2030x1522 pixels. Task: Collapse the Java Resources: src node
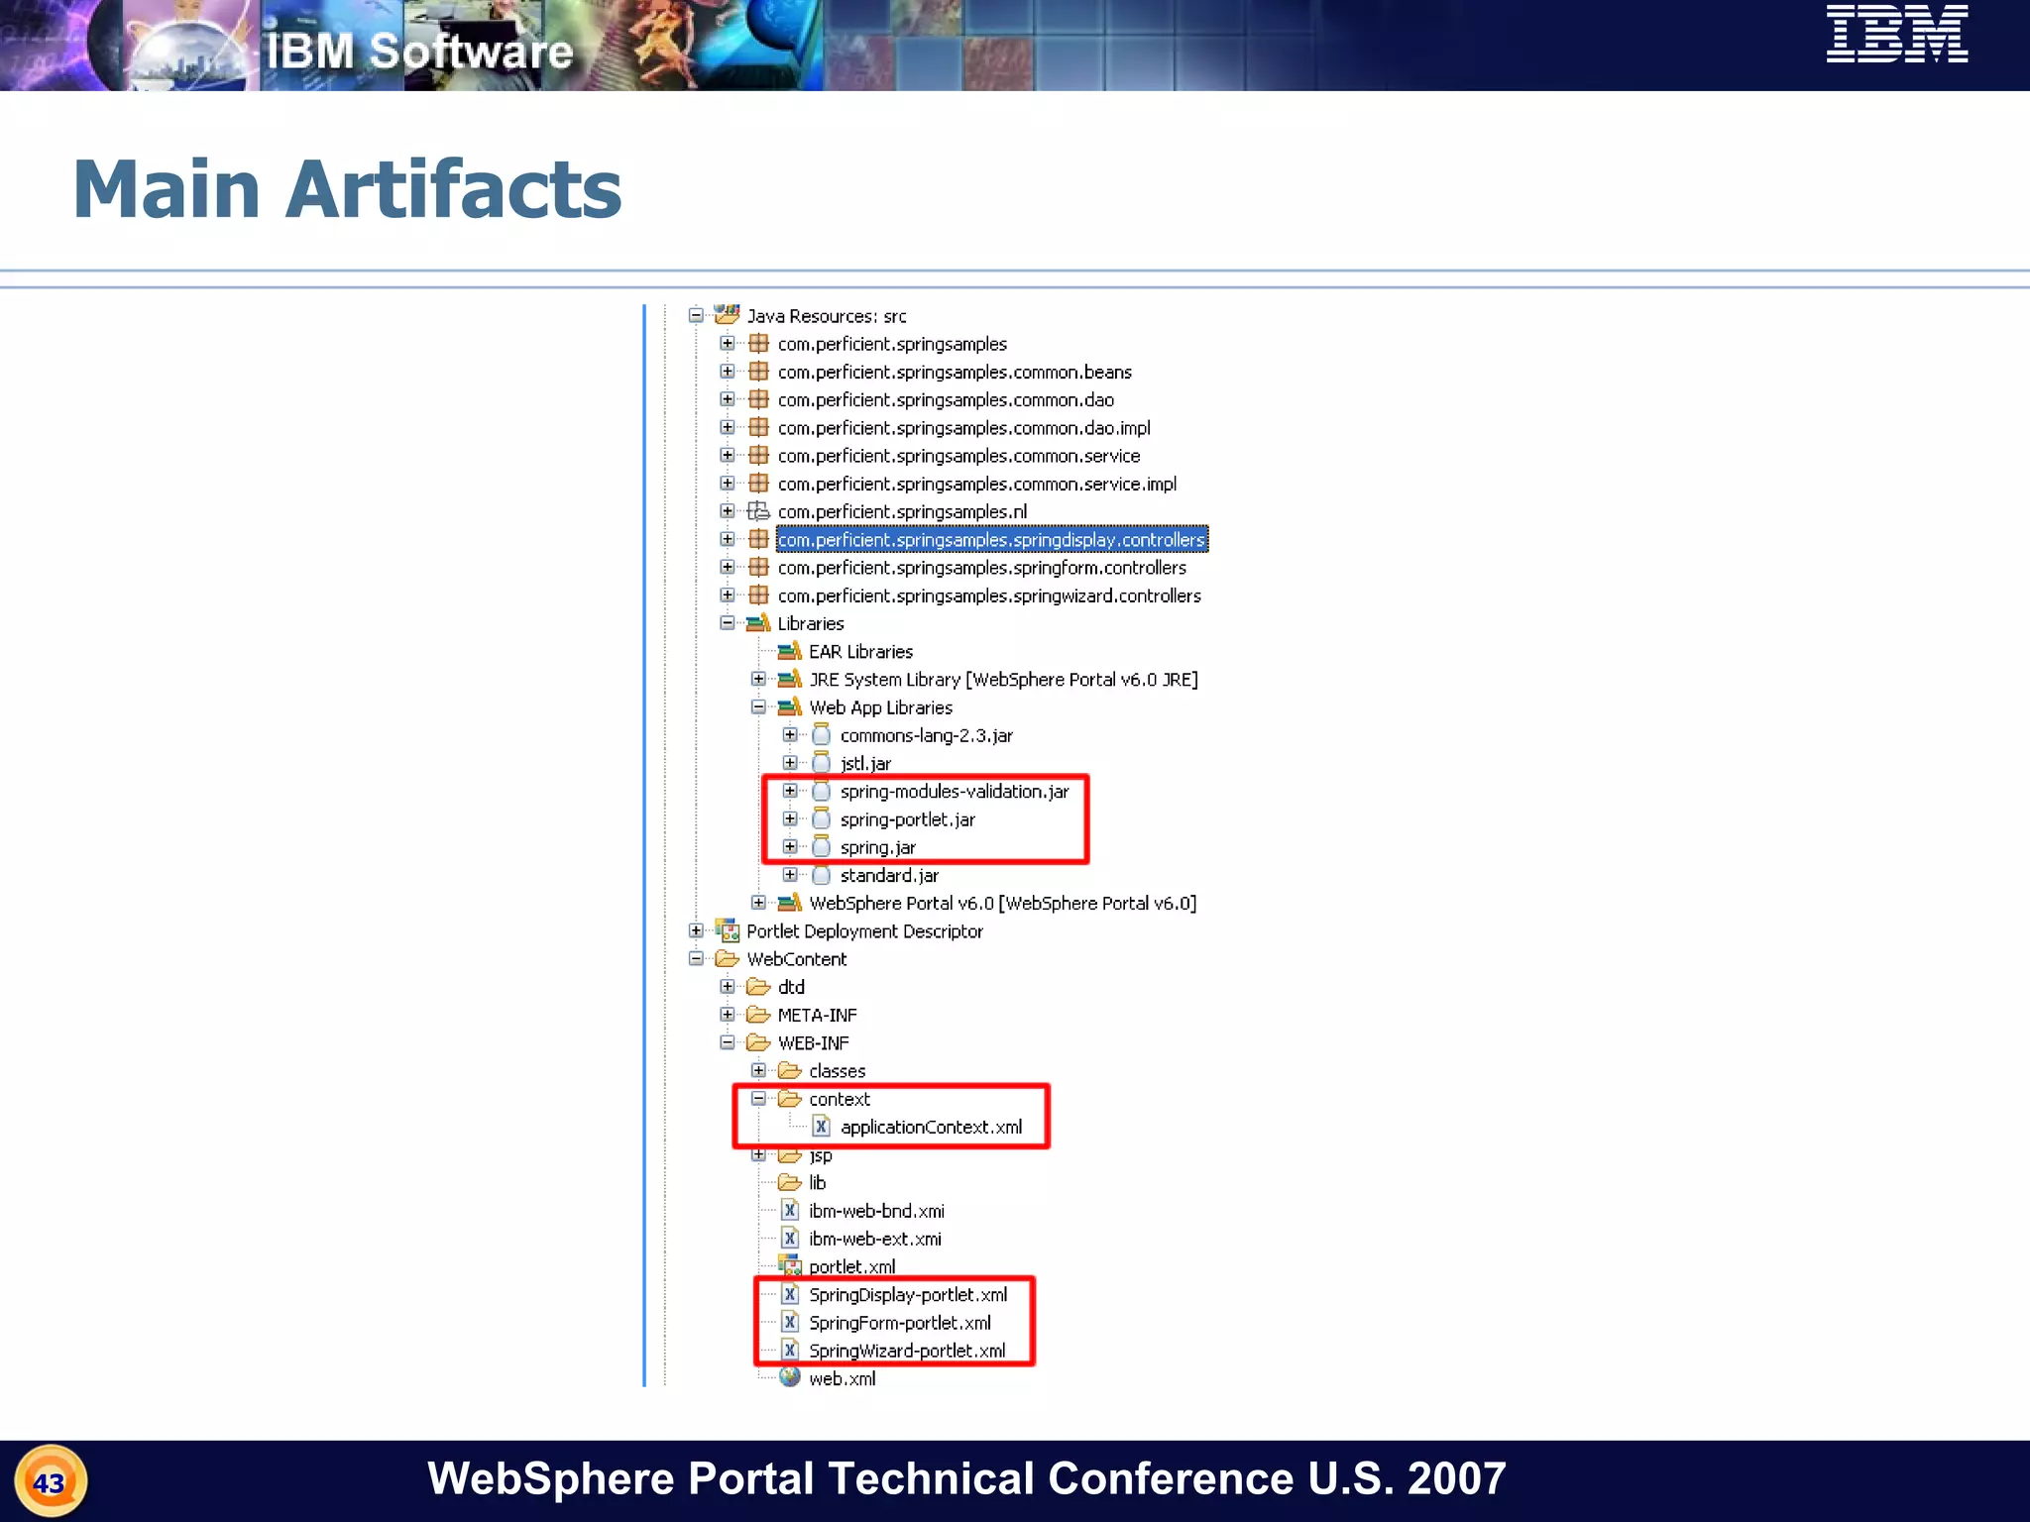tap(696, 315)
